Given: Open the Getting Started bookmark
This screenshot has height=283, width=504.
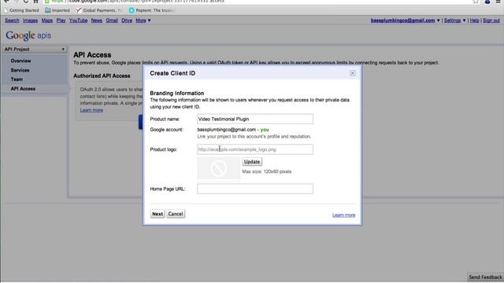Looking at the screenshot, I should click(x=21, y=10).
